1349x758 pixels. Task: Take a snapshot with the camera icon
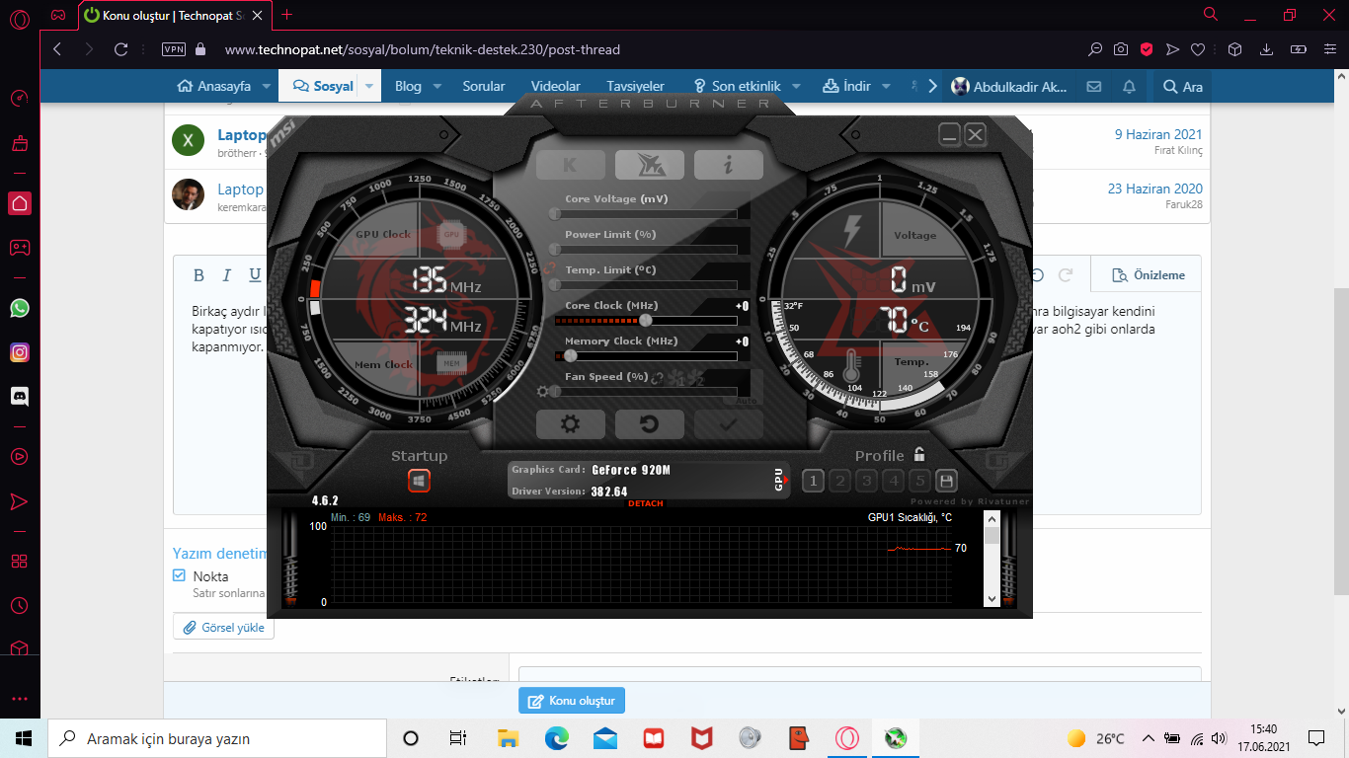[1121, 49]
